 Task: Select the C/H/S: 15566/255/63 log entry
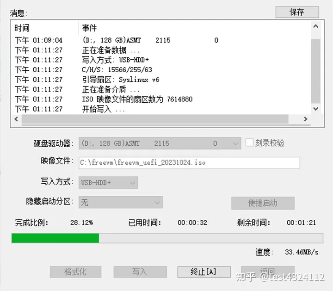click(161, 70)
